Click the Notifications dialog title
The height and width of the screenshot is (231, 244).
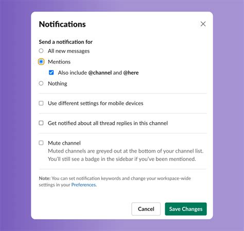[x=62, y=24]
